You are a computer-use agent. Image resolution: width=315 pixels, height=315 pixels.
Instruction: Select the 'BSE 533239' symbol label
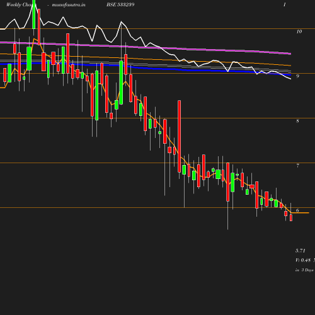(x=120, y=4)
